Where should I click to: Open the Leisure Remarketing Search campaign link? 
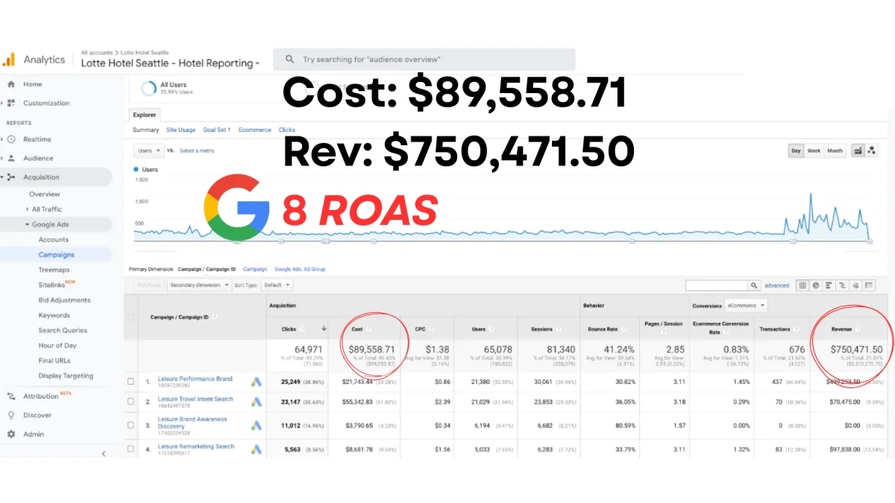point(196,446)
